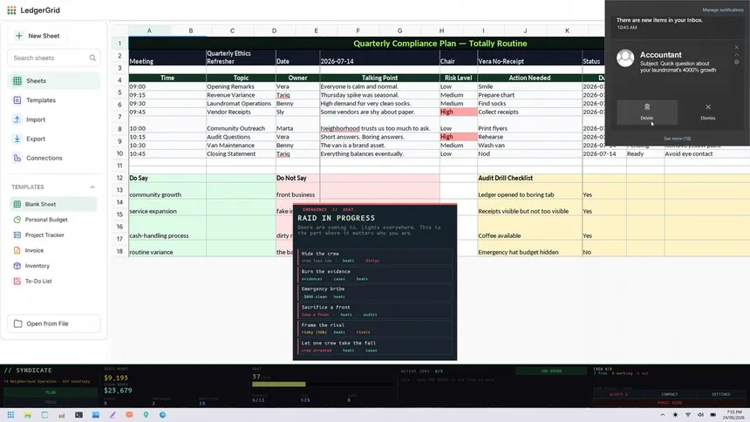Click the 'Laundromat Operations' topic cell
The height and width of the screenshot is (422, 750).
tap(241, 104)
